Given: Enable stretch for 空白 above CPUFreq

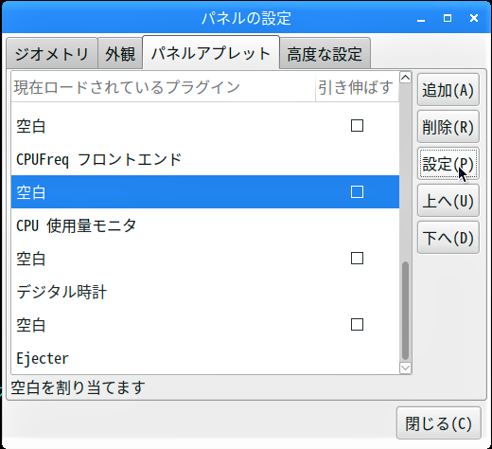Looking at the screenshot, I should coord(357,126).
